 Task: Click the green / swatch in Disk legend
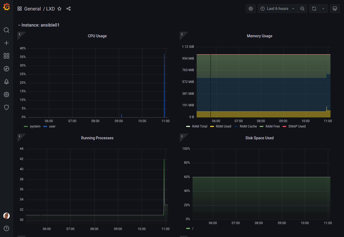(188, 228)
